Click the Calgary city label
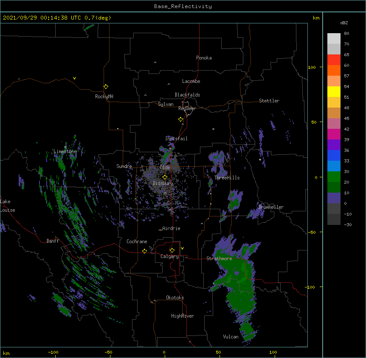This screenshot has width=366, height=358. coord(169,256)
